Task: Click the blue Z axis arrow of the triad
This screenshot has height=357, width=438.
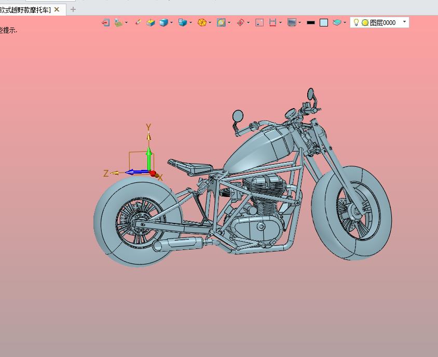Action: 137,172
